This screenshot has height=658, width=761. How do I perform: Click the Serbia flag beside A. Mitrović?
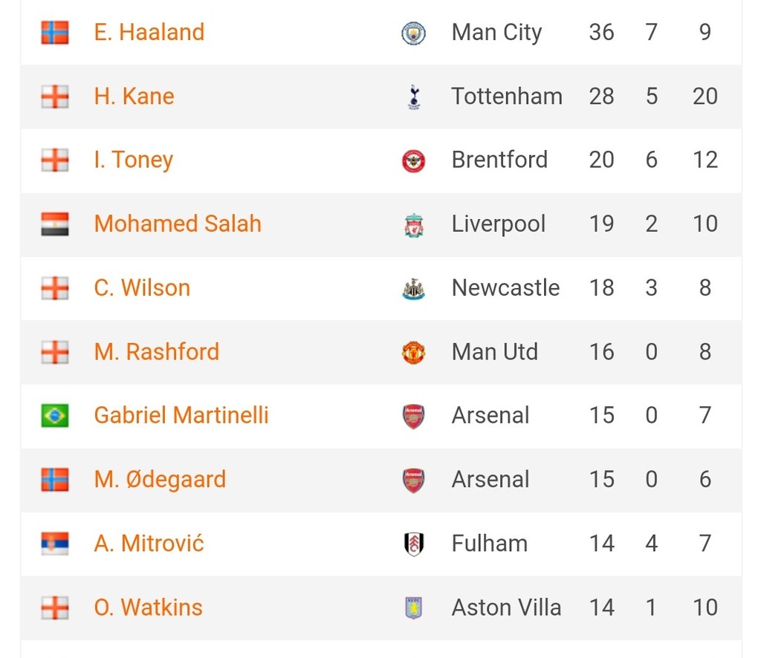coord(55,544)
